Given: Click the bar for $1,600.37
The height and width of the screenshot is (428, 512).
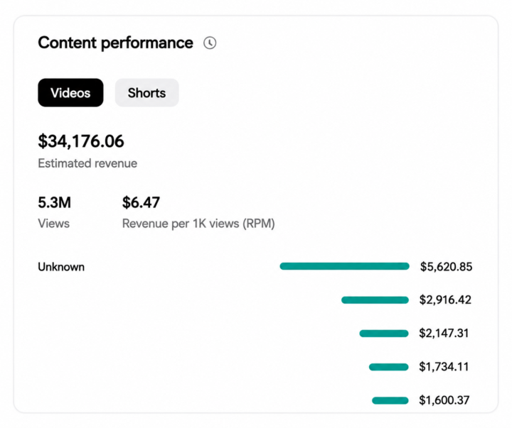Looking at the screenshot, I should [x=390, y=400].
